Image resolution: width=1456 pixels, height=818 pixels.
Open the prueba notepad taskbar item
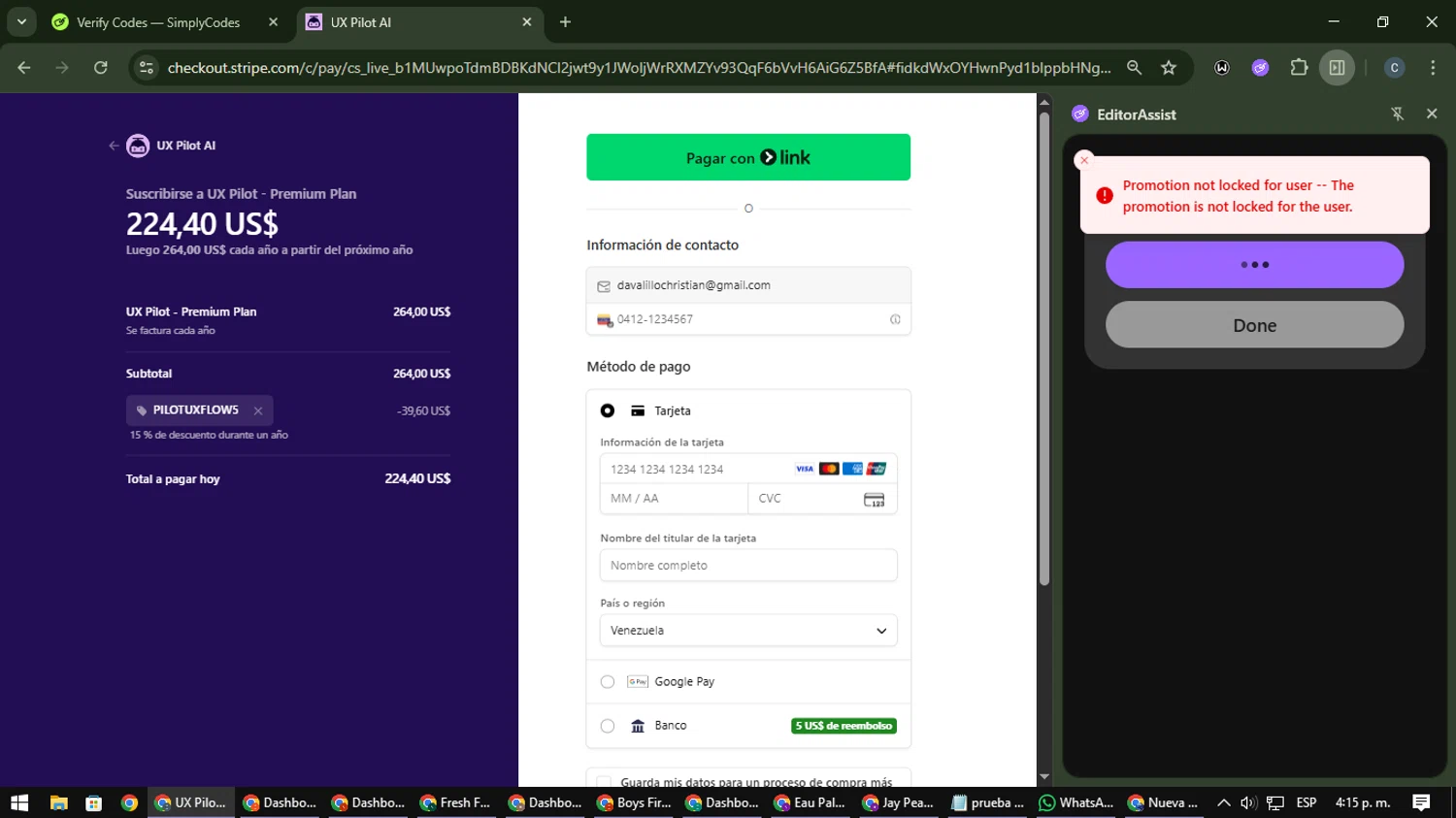coord(987,802)
